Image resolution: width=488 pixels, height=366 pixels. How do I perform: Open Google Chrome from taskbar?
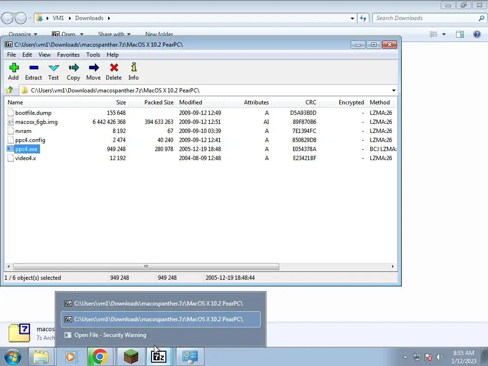[x=100, y=356]
